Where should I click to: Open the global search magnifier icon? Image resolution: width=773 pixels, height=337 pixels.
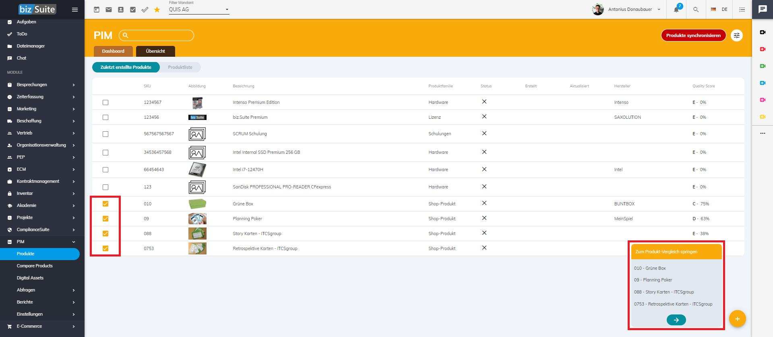point(696,10)
